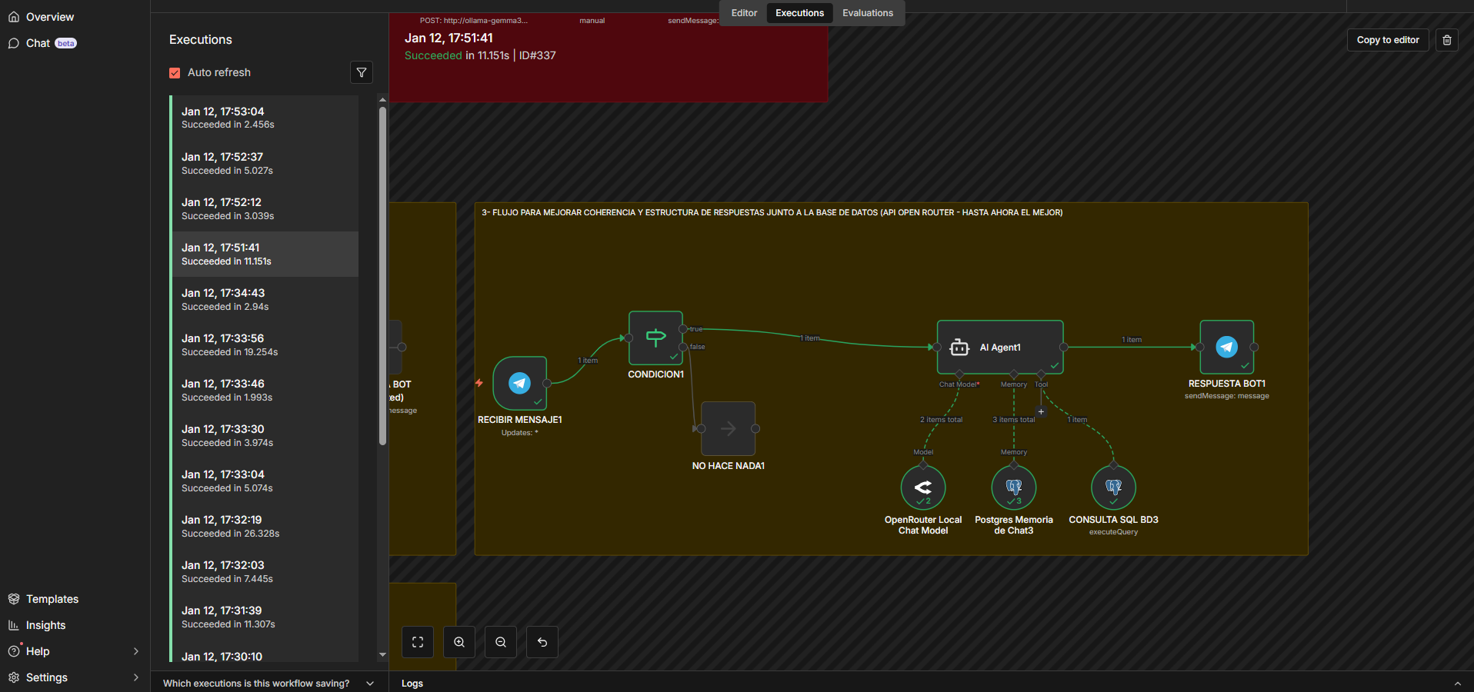Screen dimensions: 1474x692
Task: Open Templates from the sidebar
Action: tap(52, 599)
